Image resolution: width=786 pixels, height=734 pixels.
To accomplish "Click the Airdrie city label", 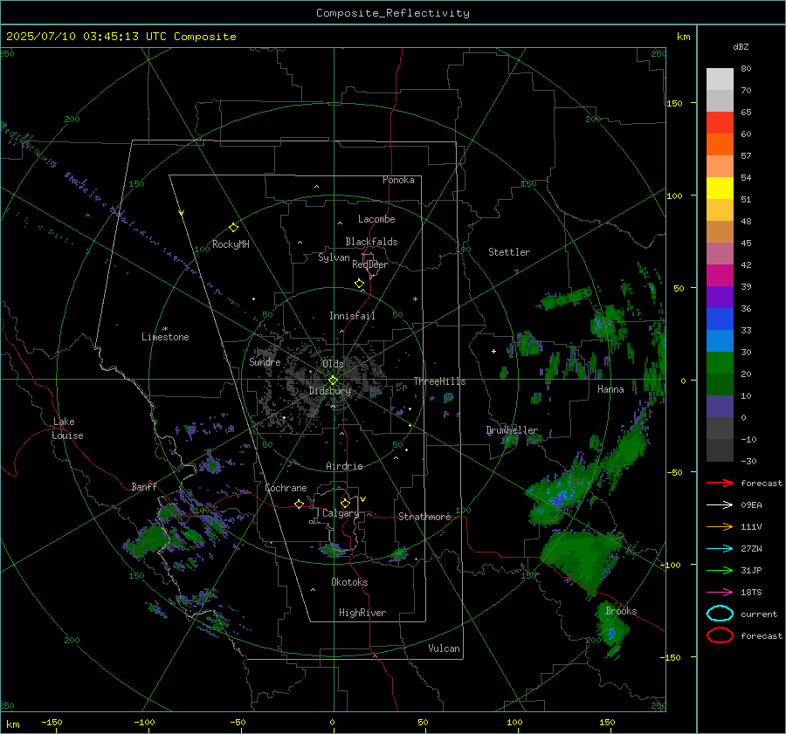I will [x=344, y=466].
